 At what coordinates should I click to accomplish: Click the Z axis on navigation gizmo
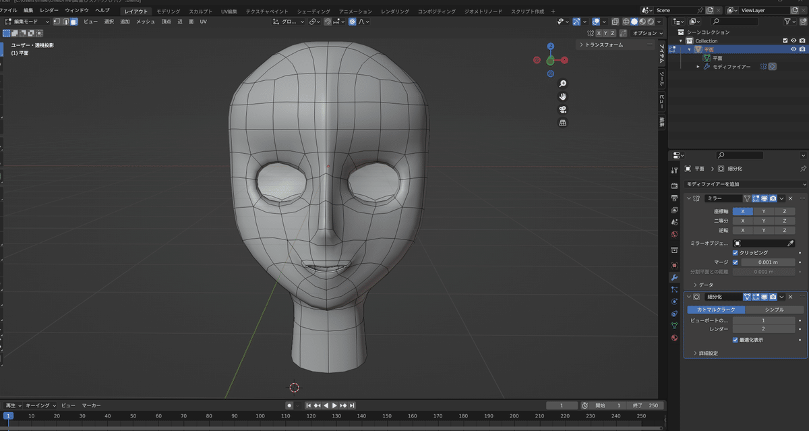tap(551, 47)
